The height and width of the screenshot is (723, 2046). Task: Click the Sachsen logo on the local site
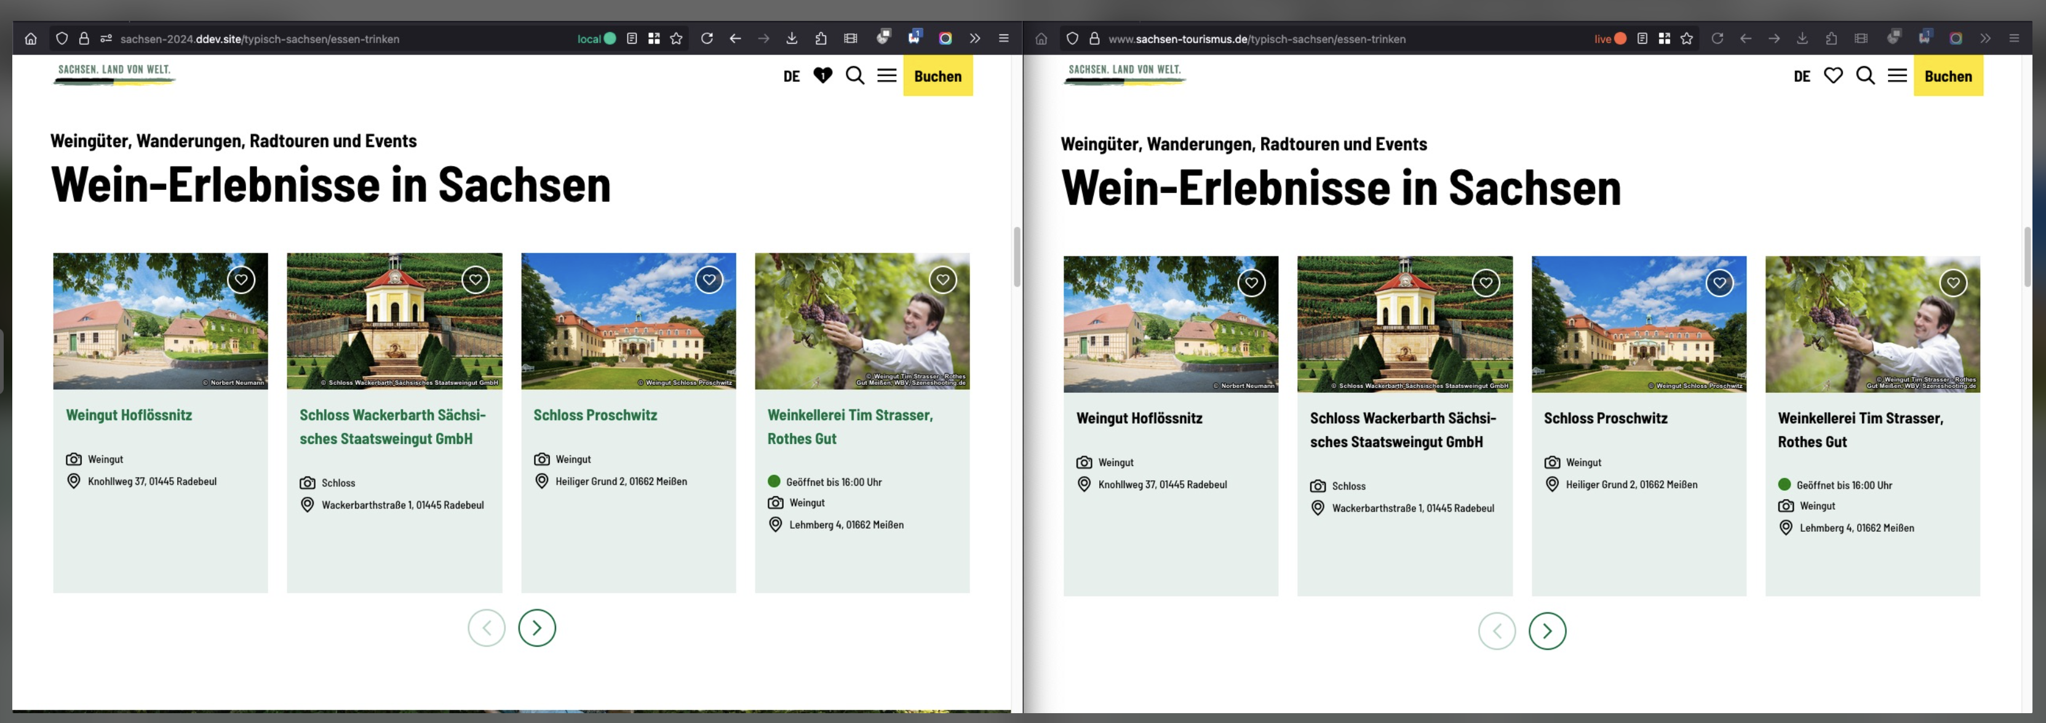114,73
